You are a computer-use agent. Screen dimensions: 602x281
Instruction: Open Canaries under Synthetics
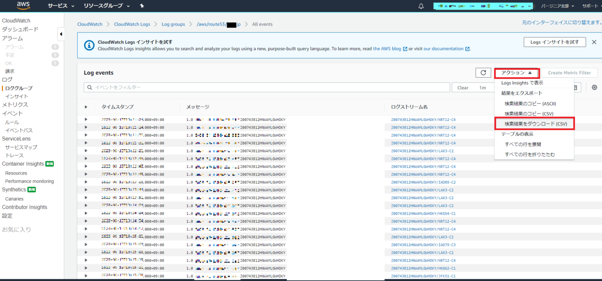14,199
